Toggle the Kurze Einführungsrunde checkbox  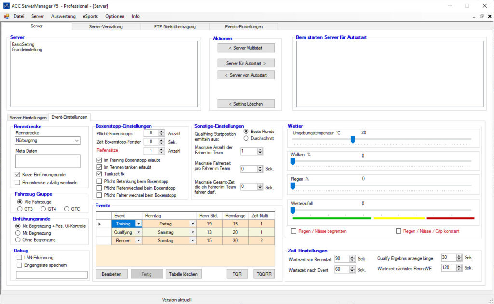(18, 175)
